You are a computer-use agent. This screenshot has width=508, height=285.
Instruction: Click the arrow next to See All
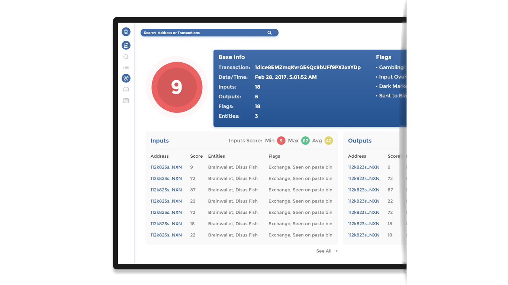coord(335,251)
